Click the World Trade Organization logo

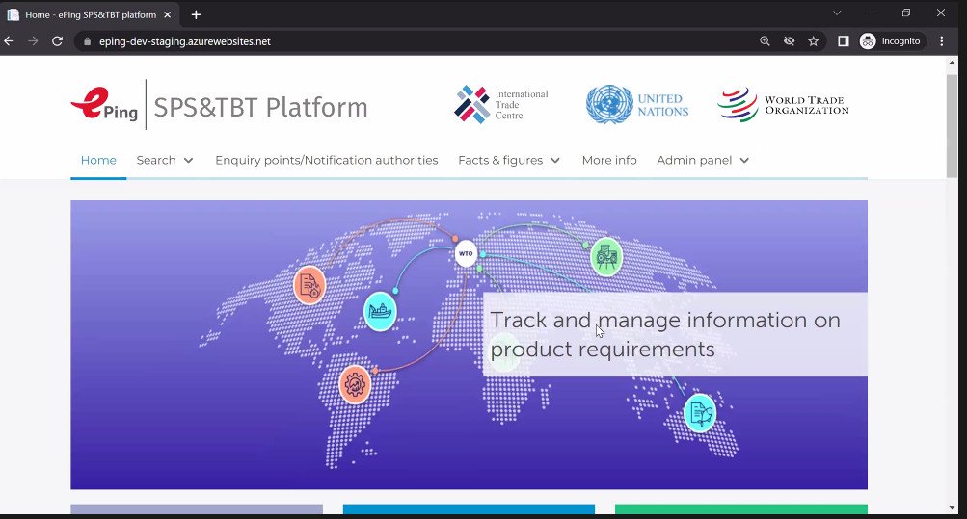click(x=783, y=105)
